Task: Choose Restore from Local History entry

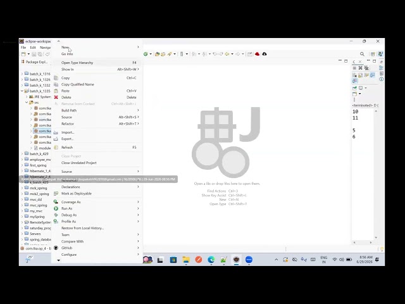Action: pos(97,228)
